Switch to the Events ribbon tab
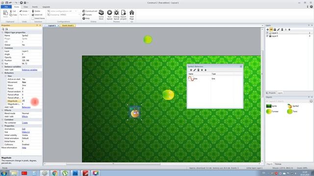 tap(35, 7)
